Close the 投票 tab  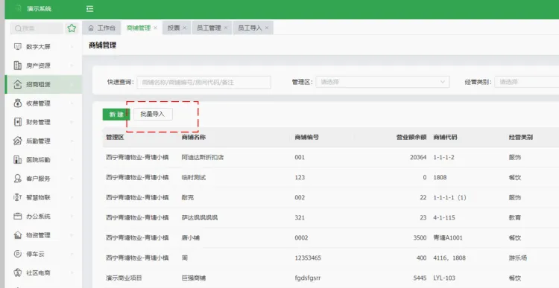184,28
